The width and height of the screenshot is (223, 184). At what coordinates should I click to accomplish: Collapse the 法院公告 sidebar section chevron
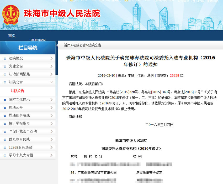pyautogui.click(x=51, y=82)
